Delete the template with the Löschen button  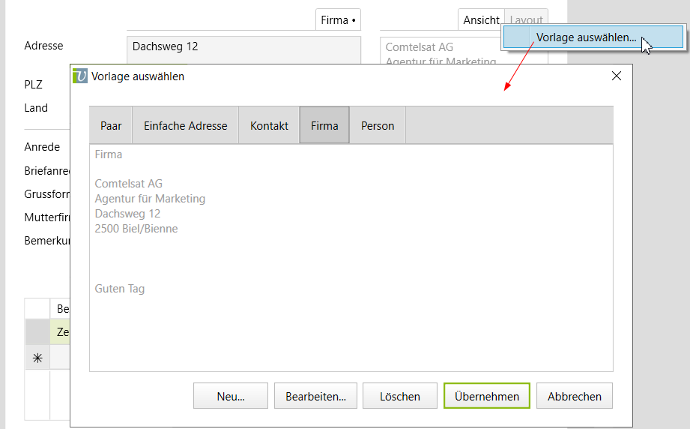[400, 396]
